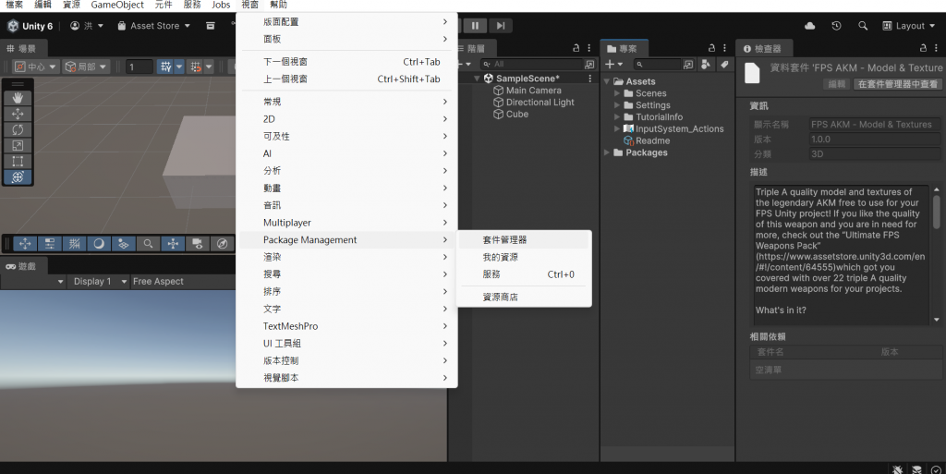Toggle the move-arrows overlay button
The height and width of the screenshot is (474, 946).
coord(25,244)
